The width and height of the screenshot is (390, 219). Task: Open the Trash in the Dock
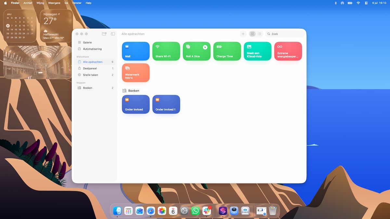click(273, 211)
